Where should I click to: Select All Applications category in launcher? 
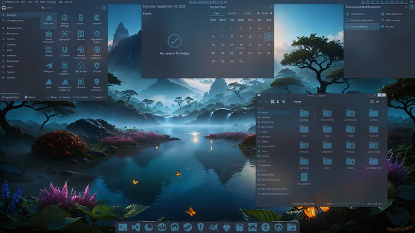pyautogui.click(x=20, y=20)
